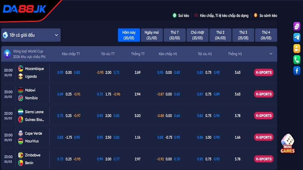Select the Chủ nhật (23/03) tab

click(x=197, y=35)
